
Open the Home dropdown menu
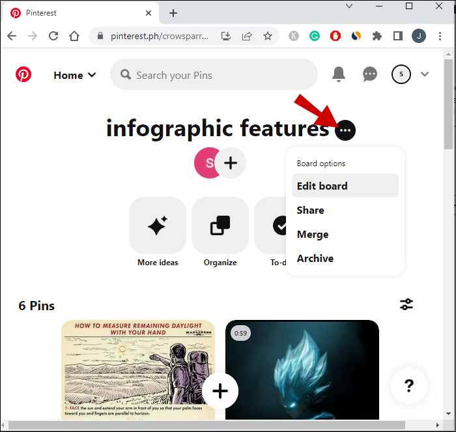pos(74,75)
